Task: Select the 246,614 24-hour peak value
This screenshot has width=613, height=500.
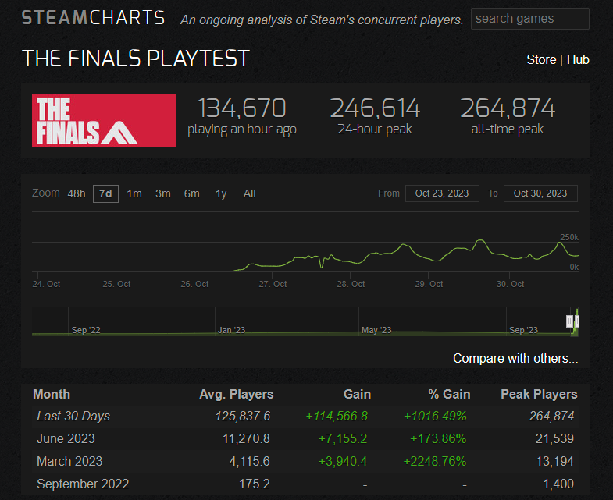Action: tap(375, 108)
